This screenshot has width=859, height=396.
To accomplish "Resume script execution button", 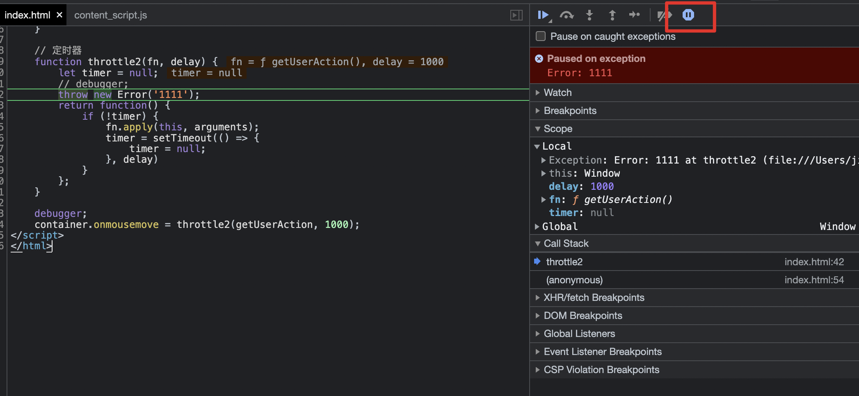I will coord(544,15).
